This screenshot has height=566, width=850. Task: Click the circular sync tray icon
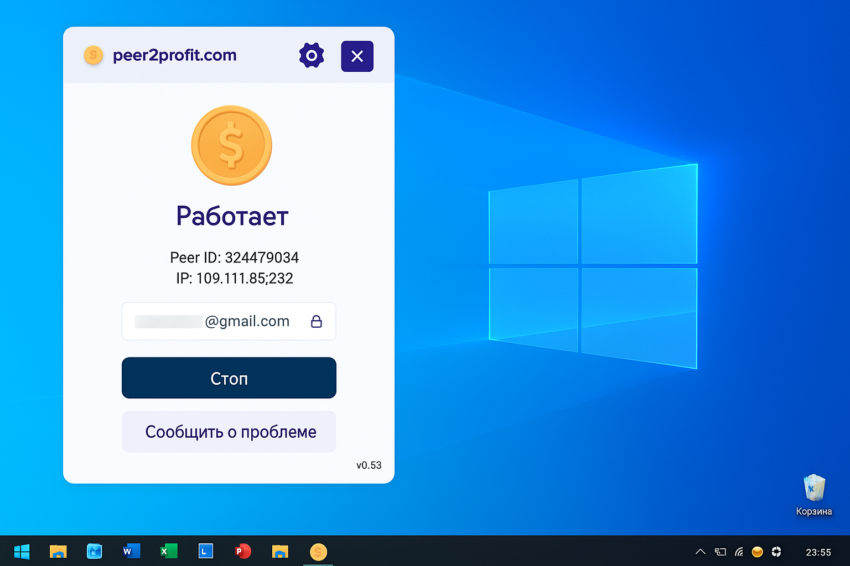coord(776,552)
